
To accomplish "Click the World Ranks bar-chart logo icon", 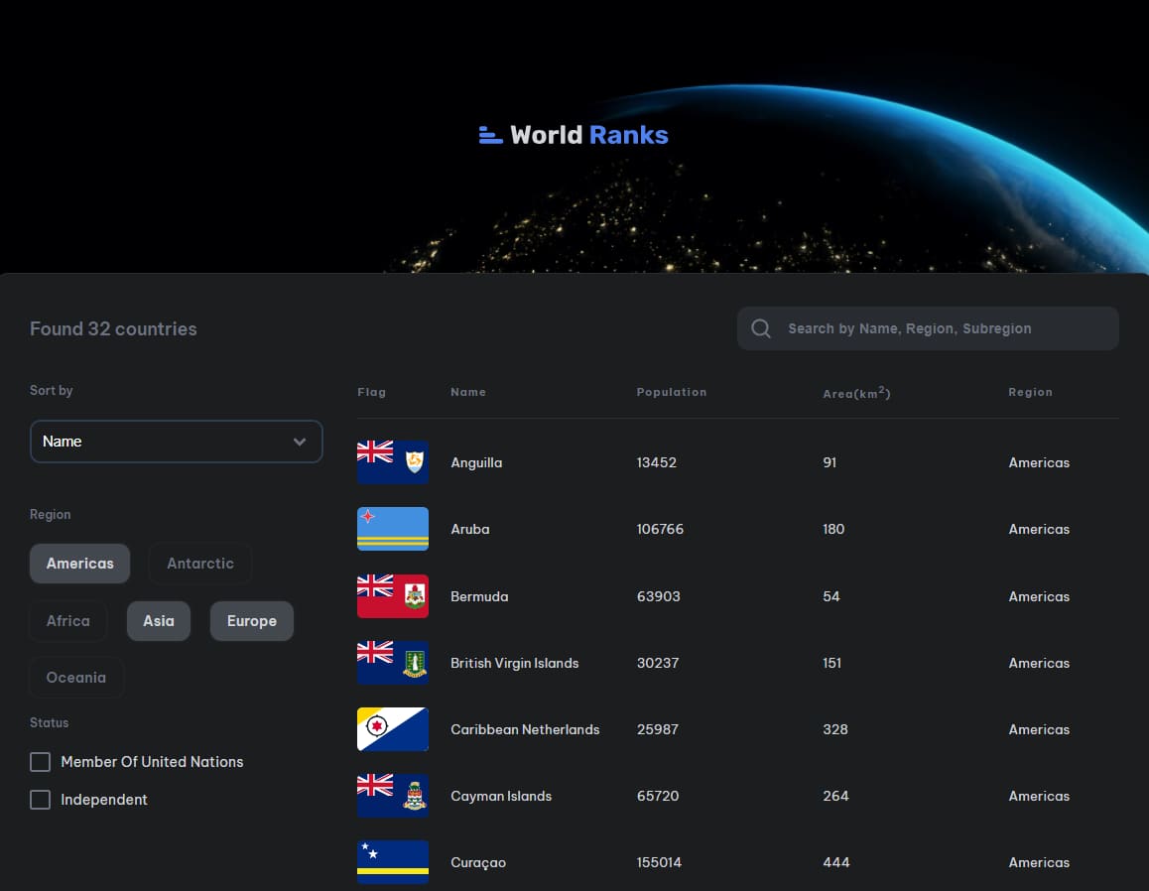I will point(490,134).
